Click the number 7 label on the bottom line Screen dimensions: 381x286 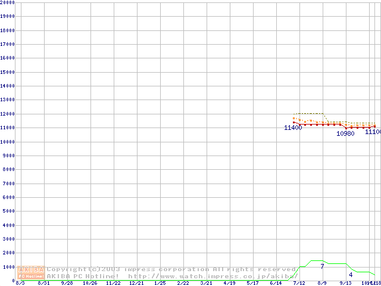tap(322, 266)
